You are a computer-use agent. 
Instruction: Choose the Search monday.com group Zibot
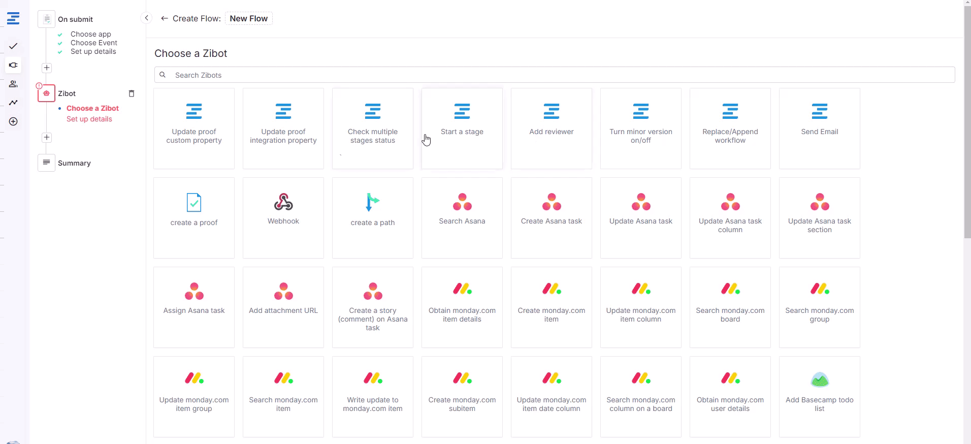(x=820, y=307)
